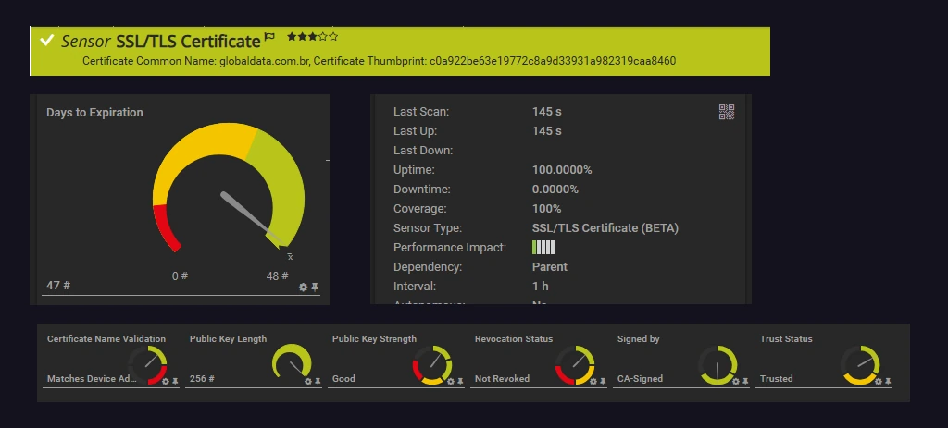
Task: Open the QR code icon in info panel
Action: click(726, 112)
